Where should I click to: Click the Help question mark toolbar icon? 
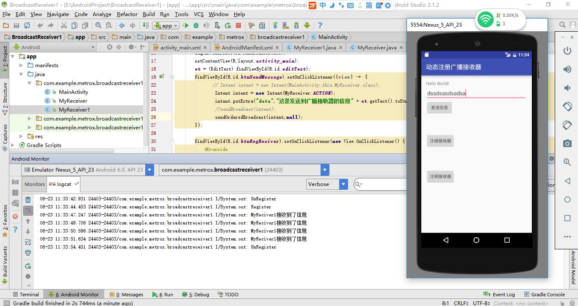[320, 25]
